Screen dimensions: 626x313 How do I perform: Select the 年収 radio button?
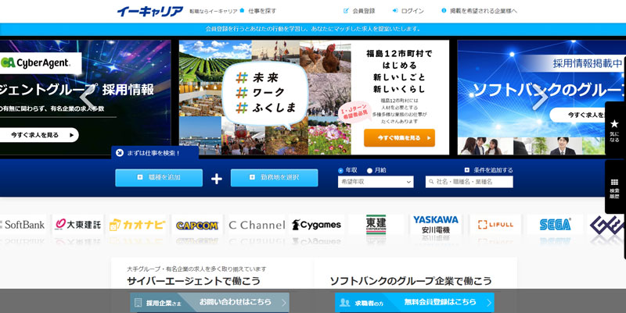tap(340, 170)
